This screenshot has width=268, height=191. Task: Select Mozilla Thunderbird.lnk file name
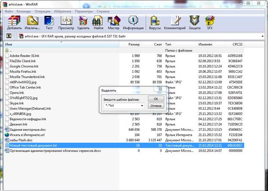(27, 77)
